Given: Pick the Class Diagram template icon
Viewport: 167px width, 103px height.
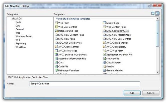Looking at the screenshot, I should point(104,63).
